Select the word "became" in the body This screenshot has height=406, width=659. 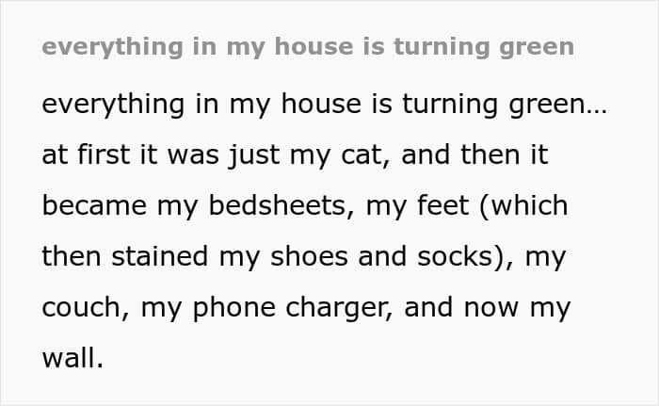coord(94,205)
